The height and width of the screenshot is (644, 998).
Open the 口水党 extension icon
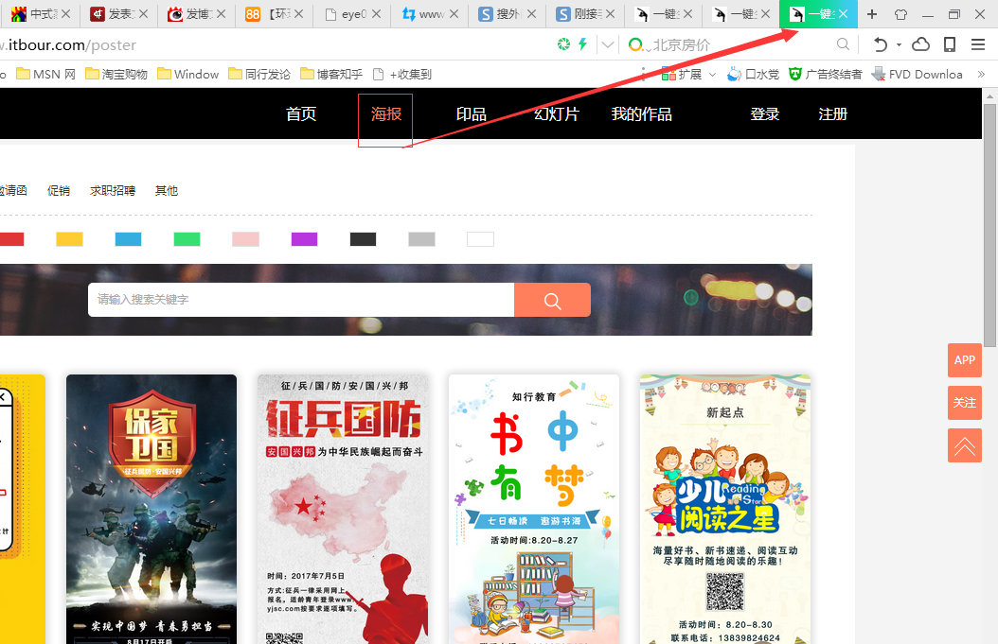734,73
